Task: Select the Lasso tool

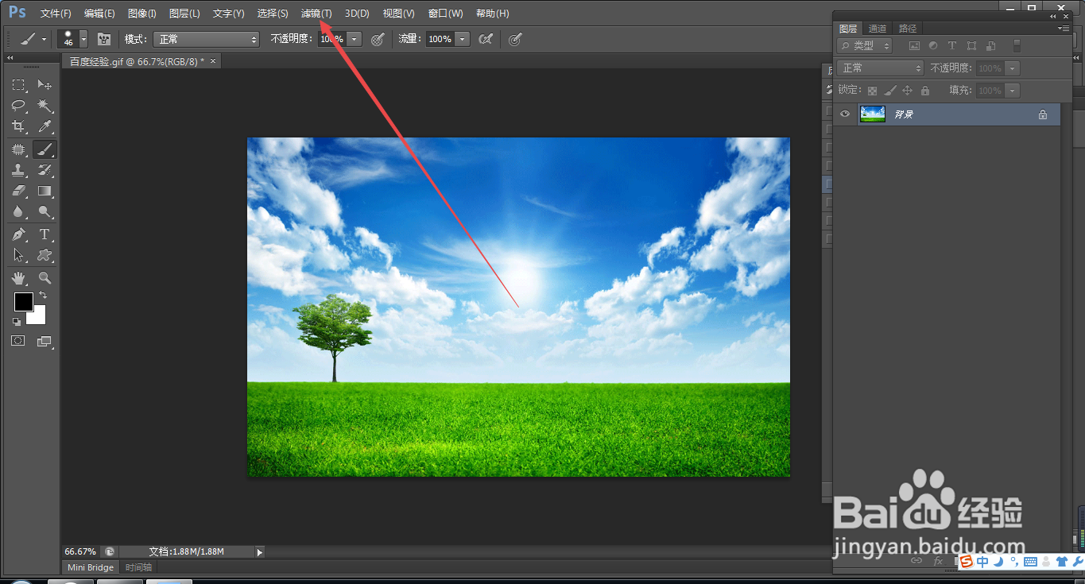Action: (18, 106)
